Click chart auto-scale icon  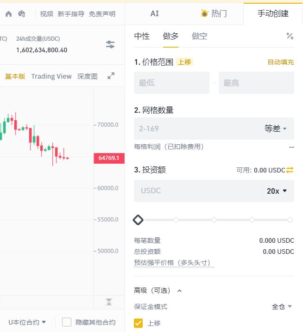(109, 302)
